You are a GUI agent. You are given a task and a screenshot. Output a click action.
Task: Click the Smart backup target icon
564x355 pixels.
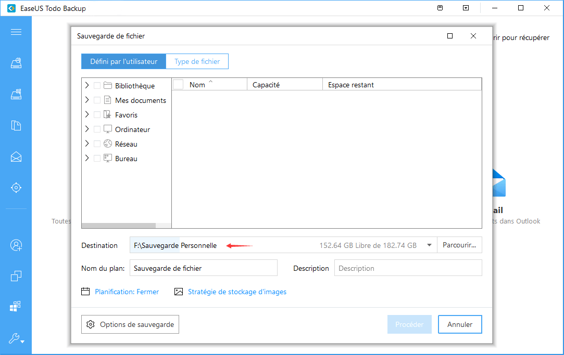[x=16, y=187]
